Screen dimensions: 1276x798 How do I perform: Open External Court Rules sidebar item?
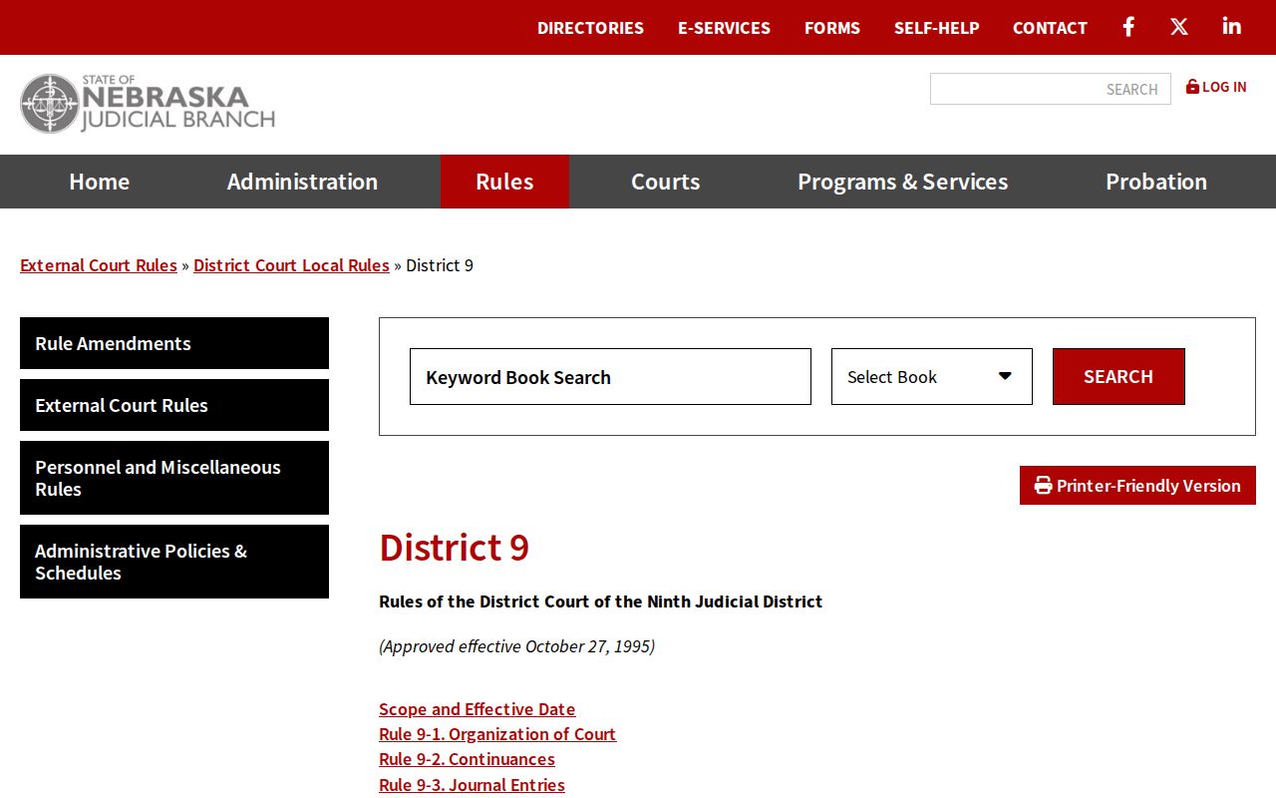(174, 405)
